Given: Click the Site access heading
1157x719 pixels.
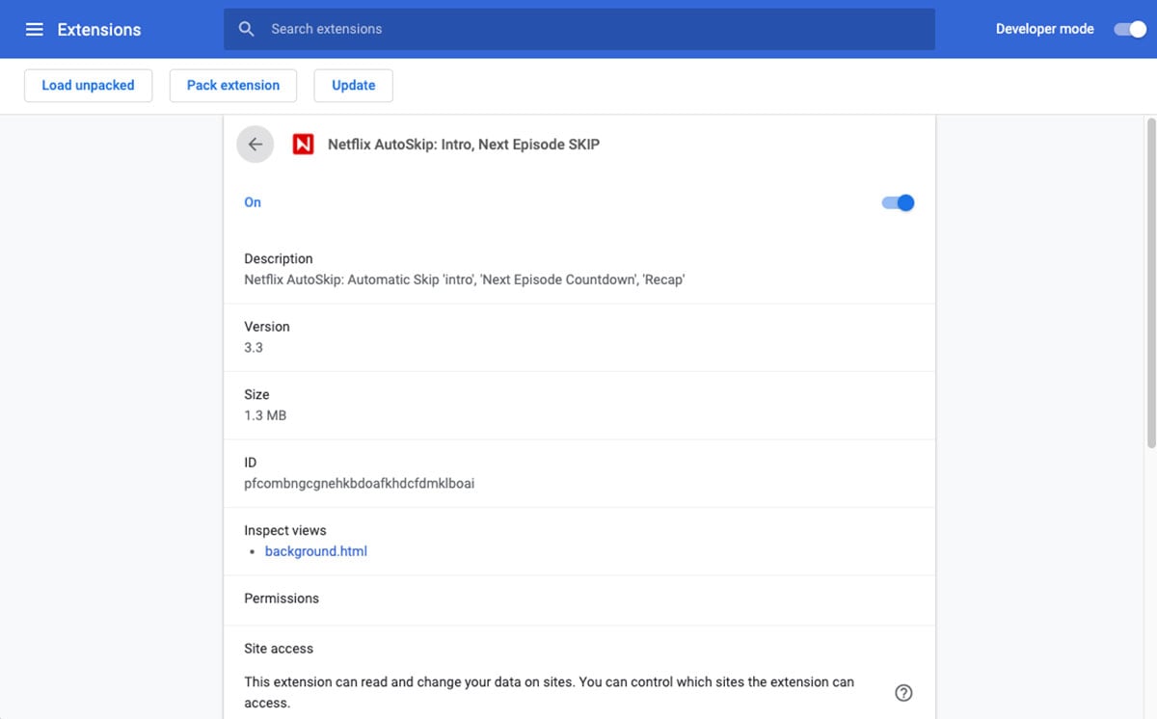Looking at the screenshot, I should tap(279, 649).
